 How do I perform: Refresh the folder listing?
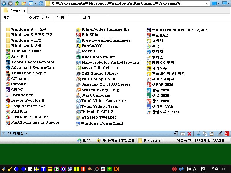coord(41,3)
